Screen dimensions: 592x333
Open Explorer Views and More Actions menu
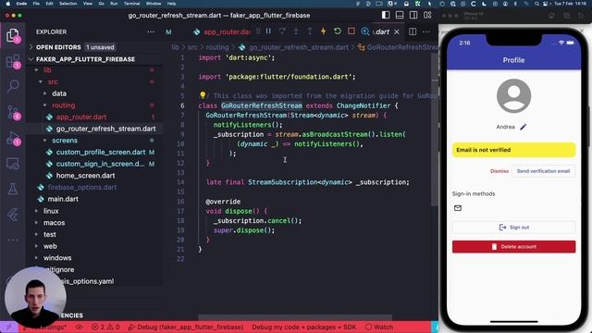(x=151, y=32)
